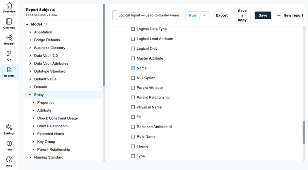
Task: Expand the Properties chevron under Entity
Action: (x=33, y=103)
